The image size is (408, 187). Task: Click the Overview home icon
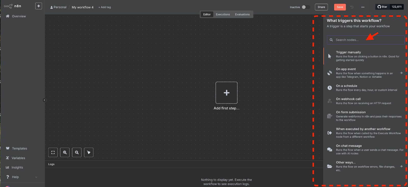(8, 16)
